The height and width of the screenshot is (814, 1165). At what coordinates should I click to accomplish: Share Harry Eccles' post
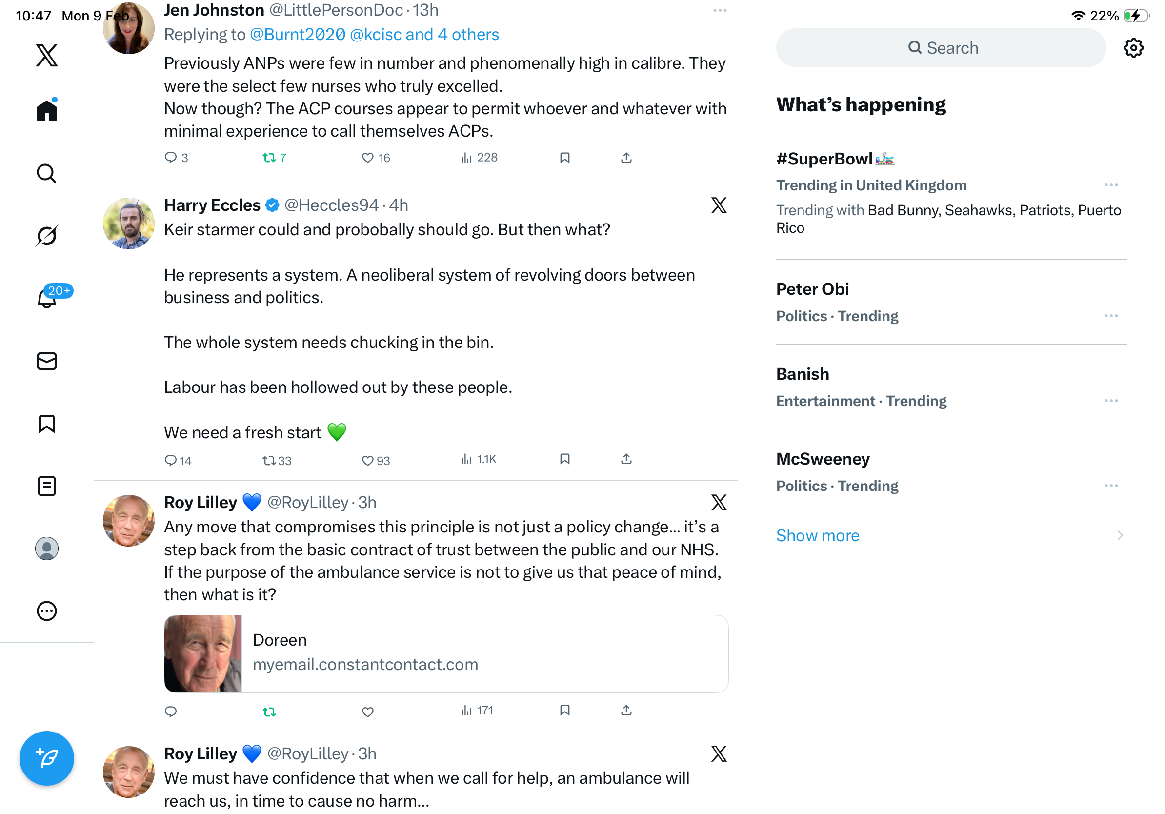tap(626, 459)
